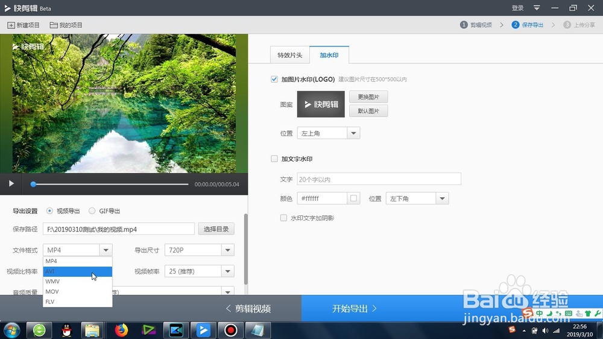Click the watermark text input field
This screenshot has height=339, width=603.
click(x=379, y=179)
